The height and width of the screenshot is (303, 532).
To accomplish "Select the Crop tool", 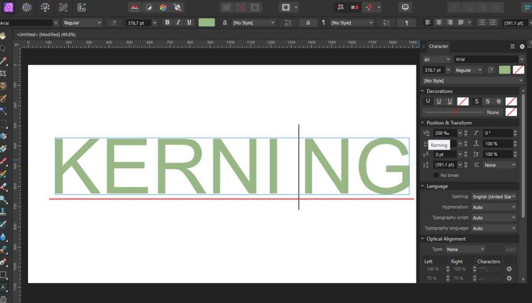I will [x=4, y=72].
